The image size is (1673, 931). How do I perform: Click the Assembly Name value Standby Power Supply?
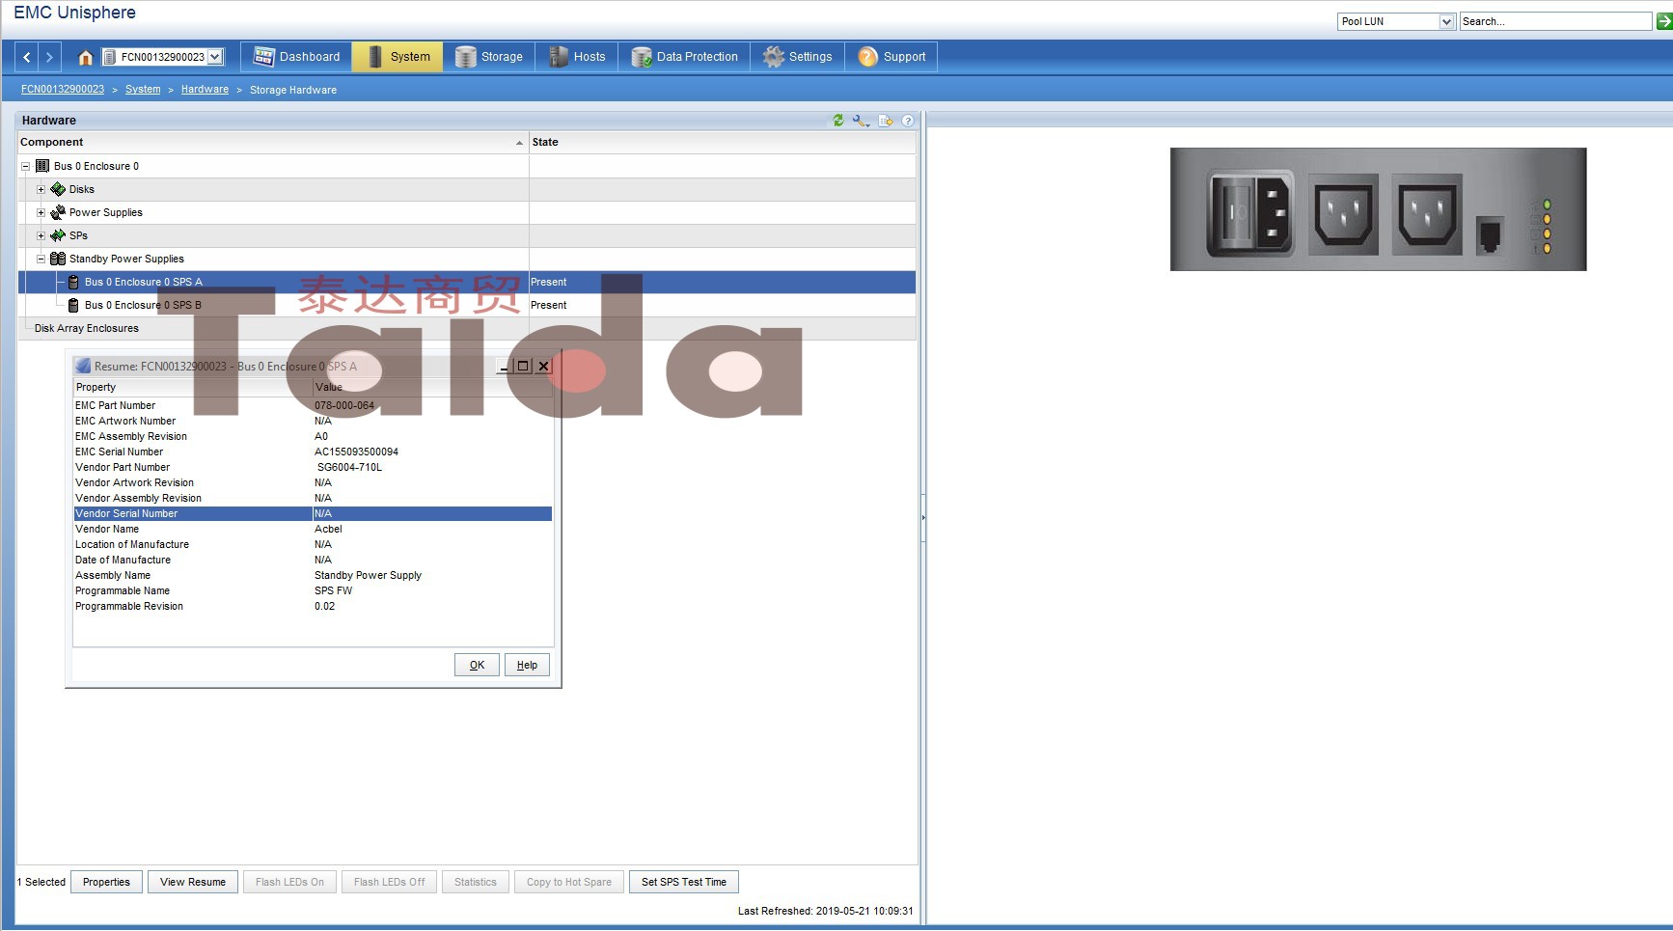[368, 575]
